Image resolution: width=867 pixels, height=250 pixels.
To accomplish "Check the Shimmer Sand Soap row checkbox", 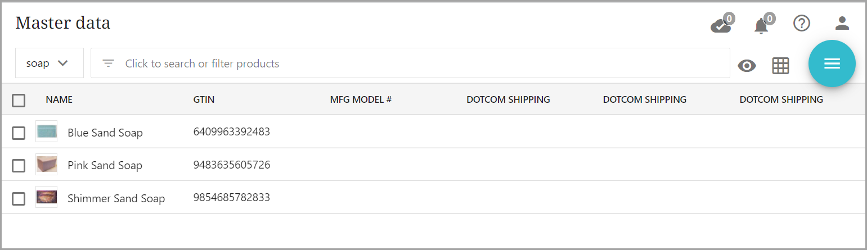I will click(x=19, y=198).
